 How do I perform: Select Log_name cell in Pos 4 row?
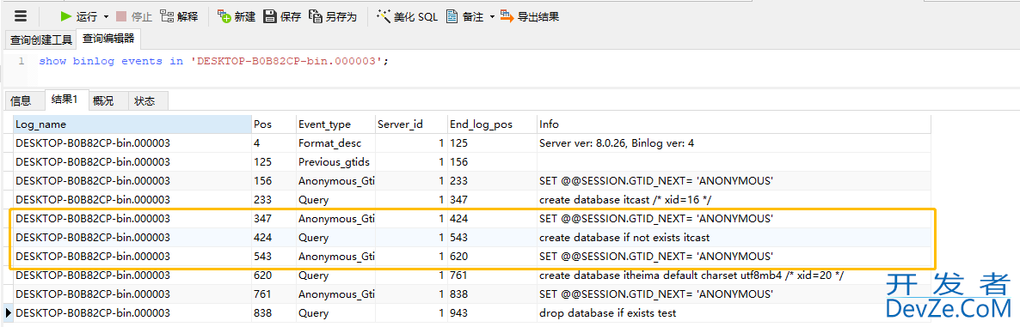point(132,142)
